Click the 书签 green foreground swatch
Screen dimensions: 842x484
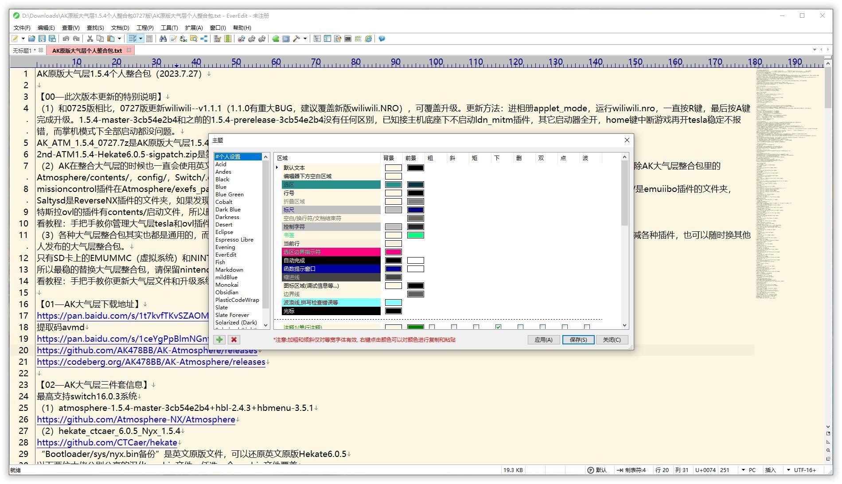(415, 235)
